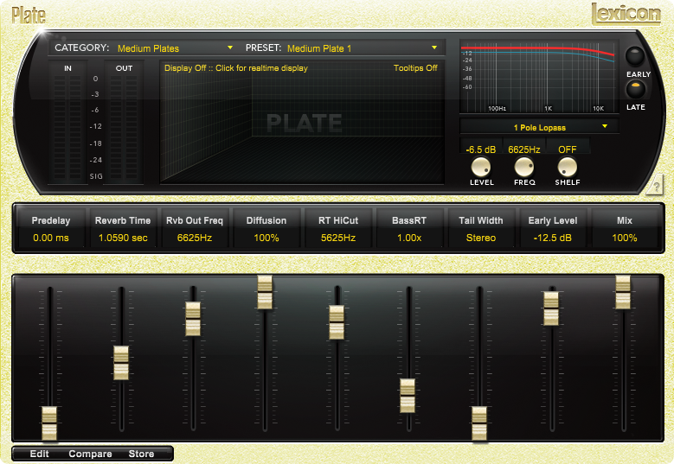Click the 6625Hz EQ frequency value field
Image resolution: width=674 pixels, height=464 pixels.
tap(524, 149)
